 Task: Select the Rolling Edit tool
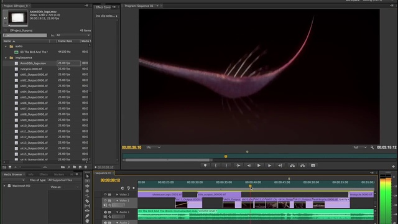click(x=87, y=191)
